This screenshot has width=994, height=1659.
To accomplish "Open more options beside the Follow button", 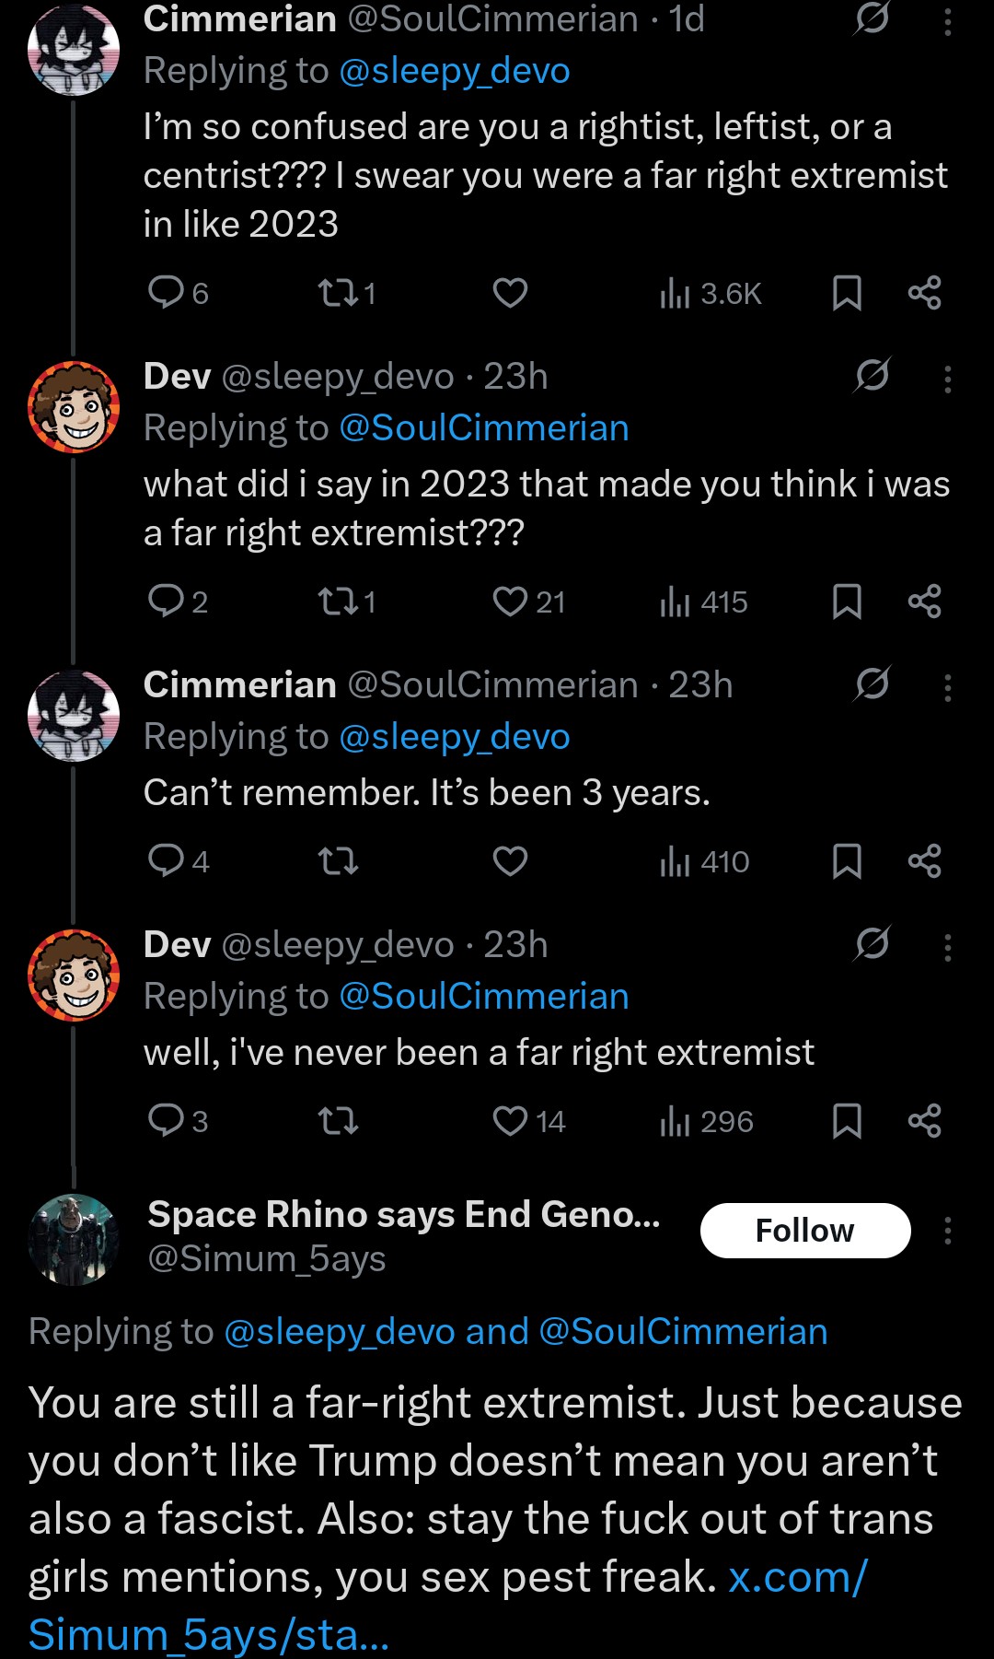I will coord(947,1231).
